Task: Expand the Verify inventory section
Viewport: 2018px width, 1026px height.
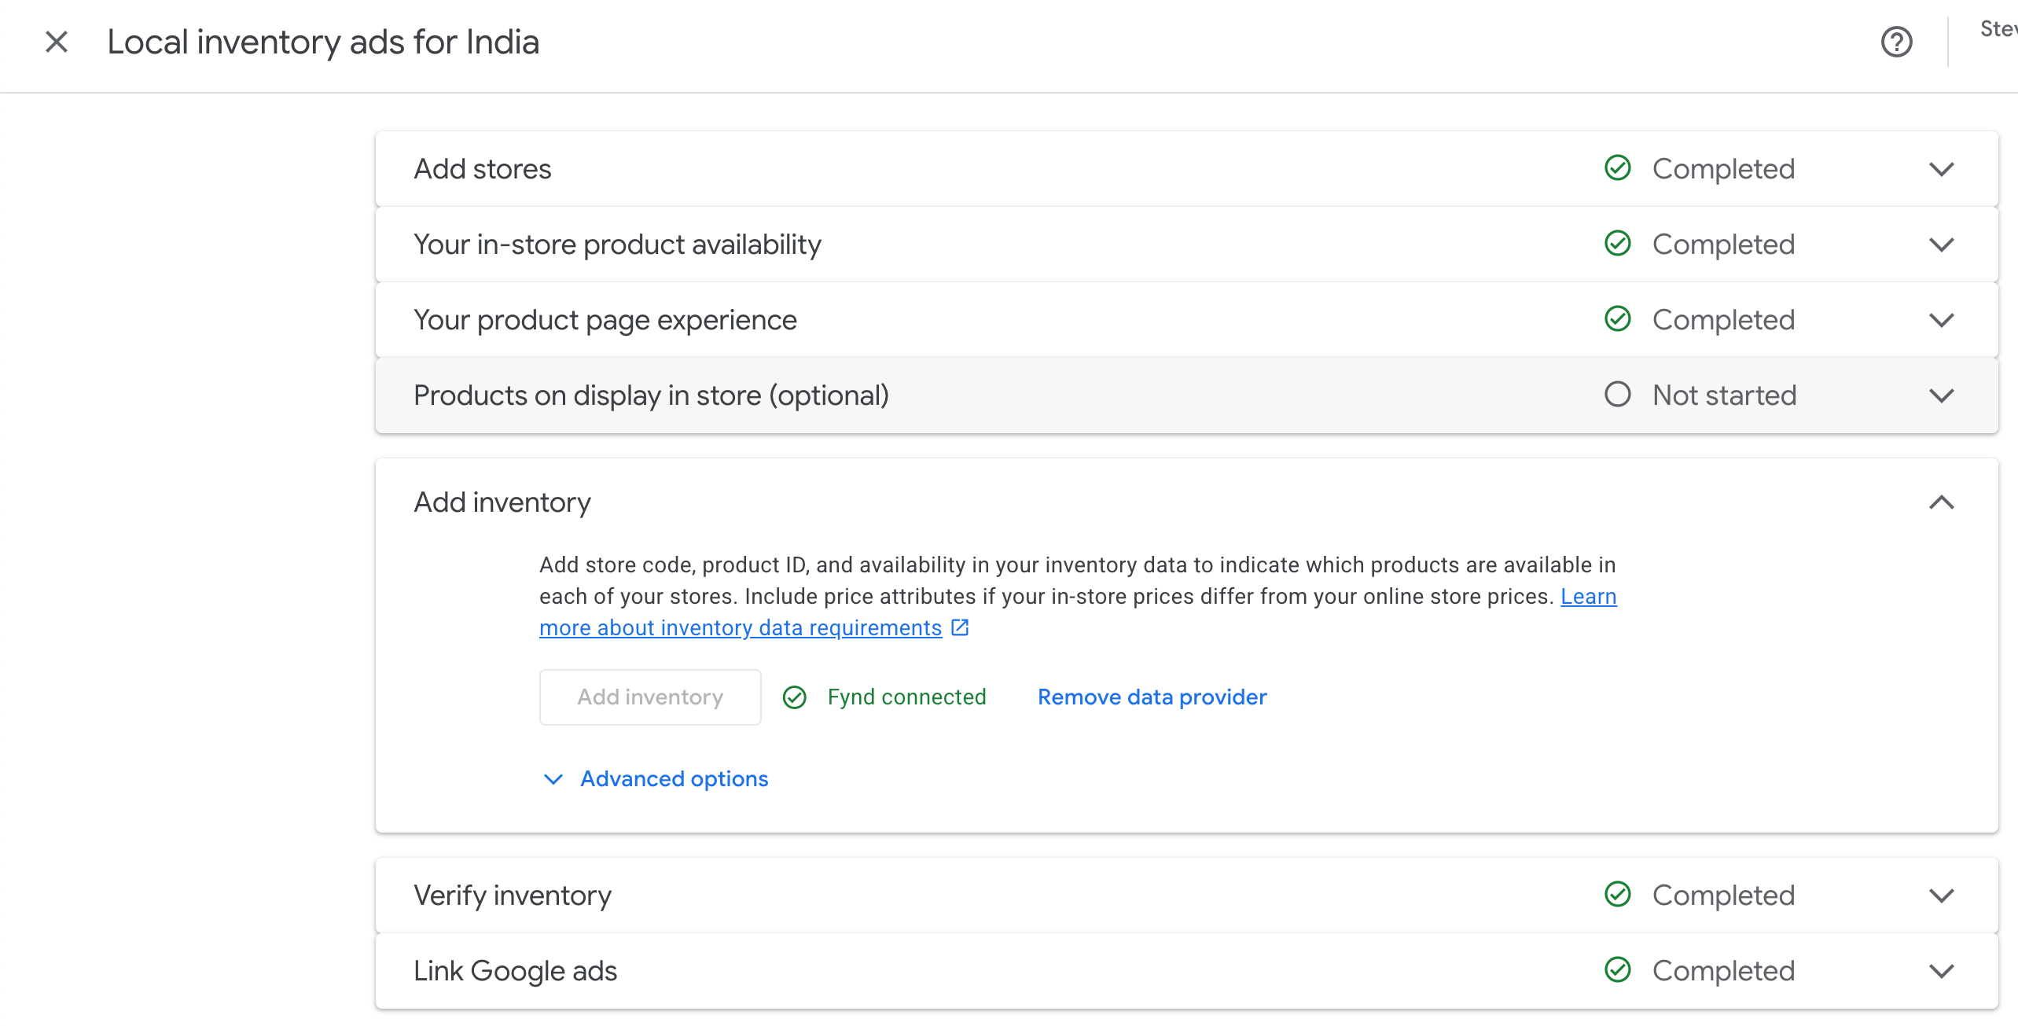Action: [x=1941, y=895]
